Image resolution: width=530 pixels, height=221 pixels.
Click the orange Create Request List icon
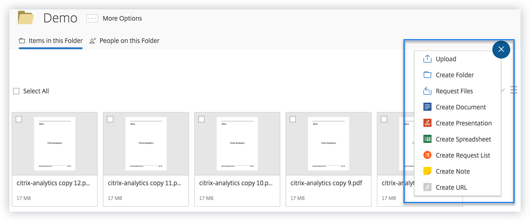(427, 155)
